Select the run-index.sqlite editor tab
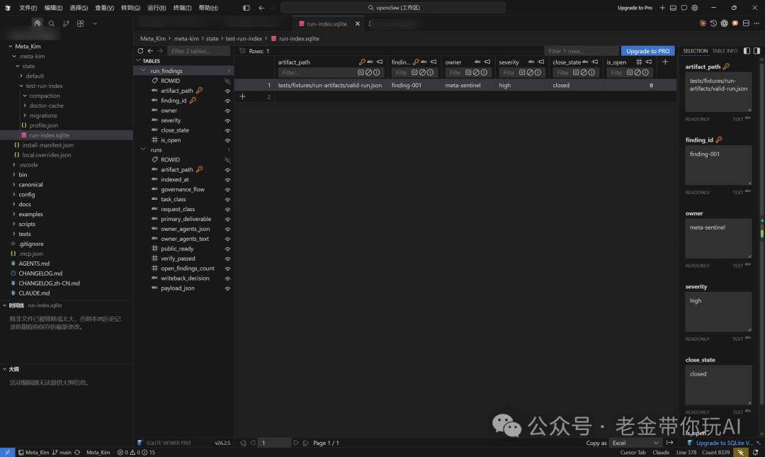The width and height of the screenshot is (765, 457). click(327, 23)
